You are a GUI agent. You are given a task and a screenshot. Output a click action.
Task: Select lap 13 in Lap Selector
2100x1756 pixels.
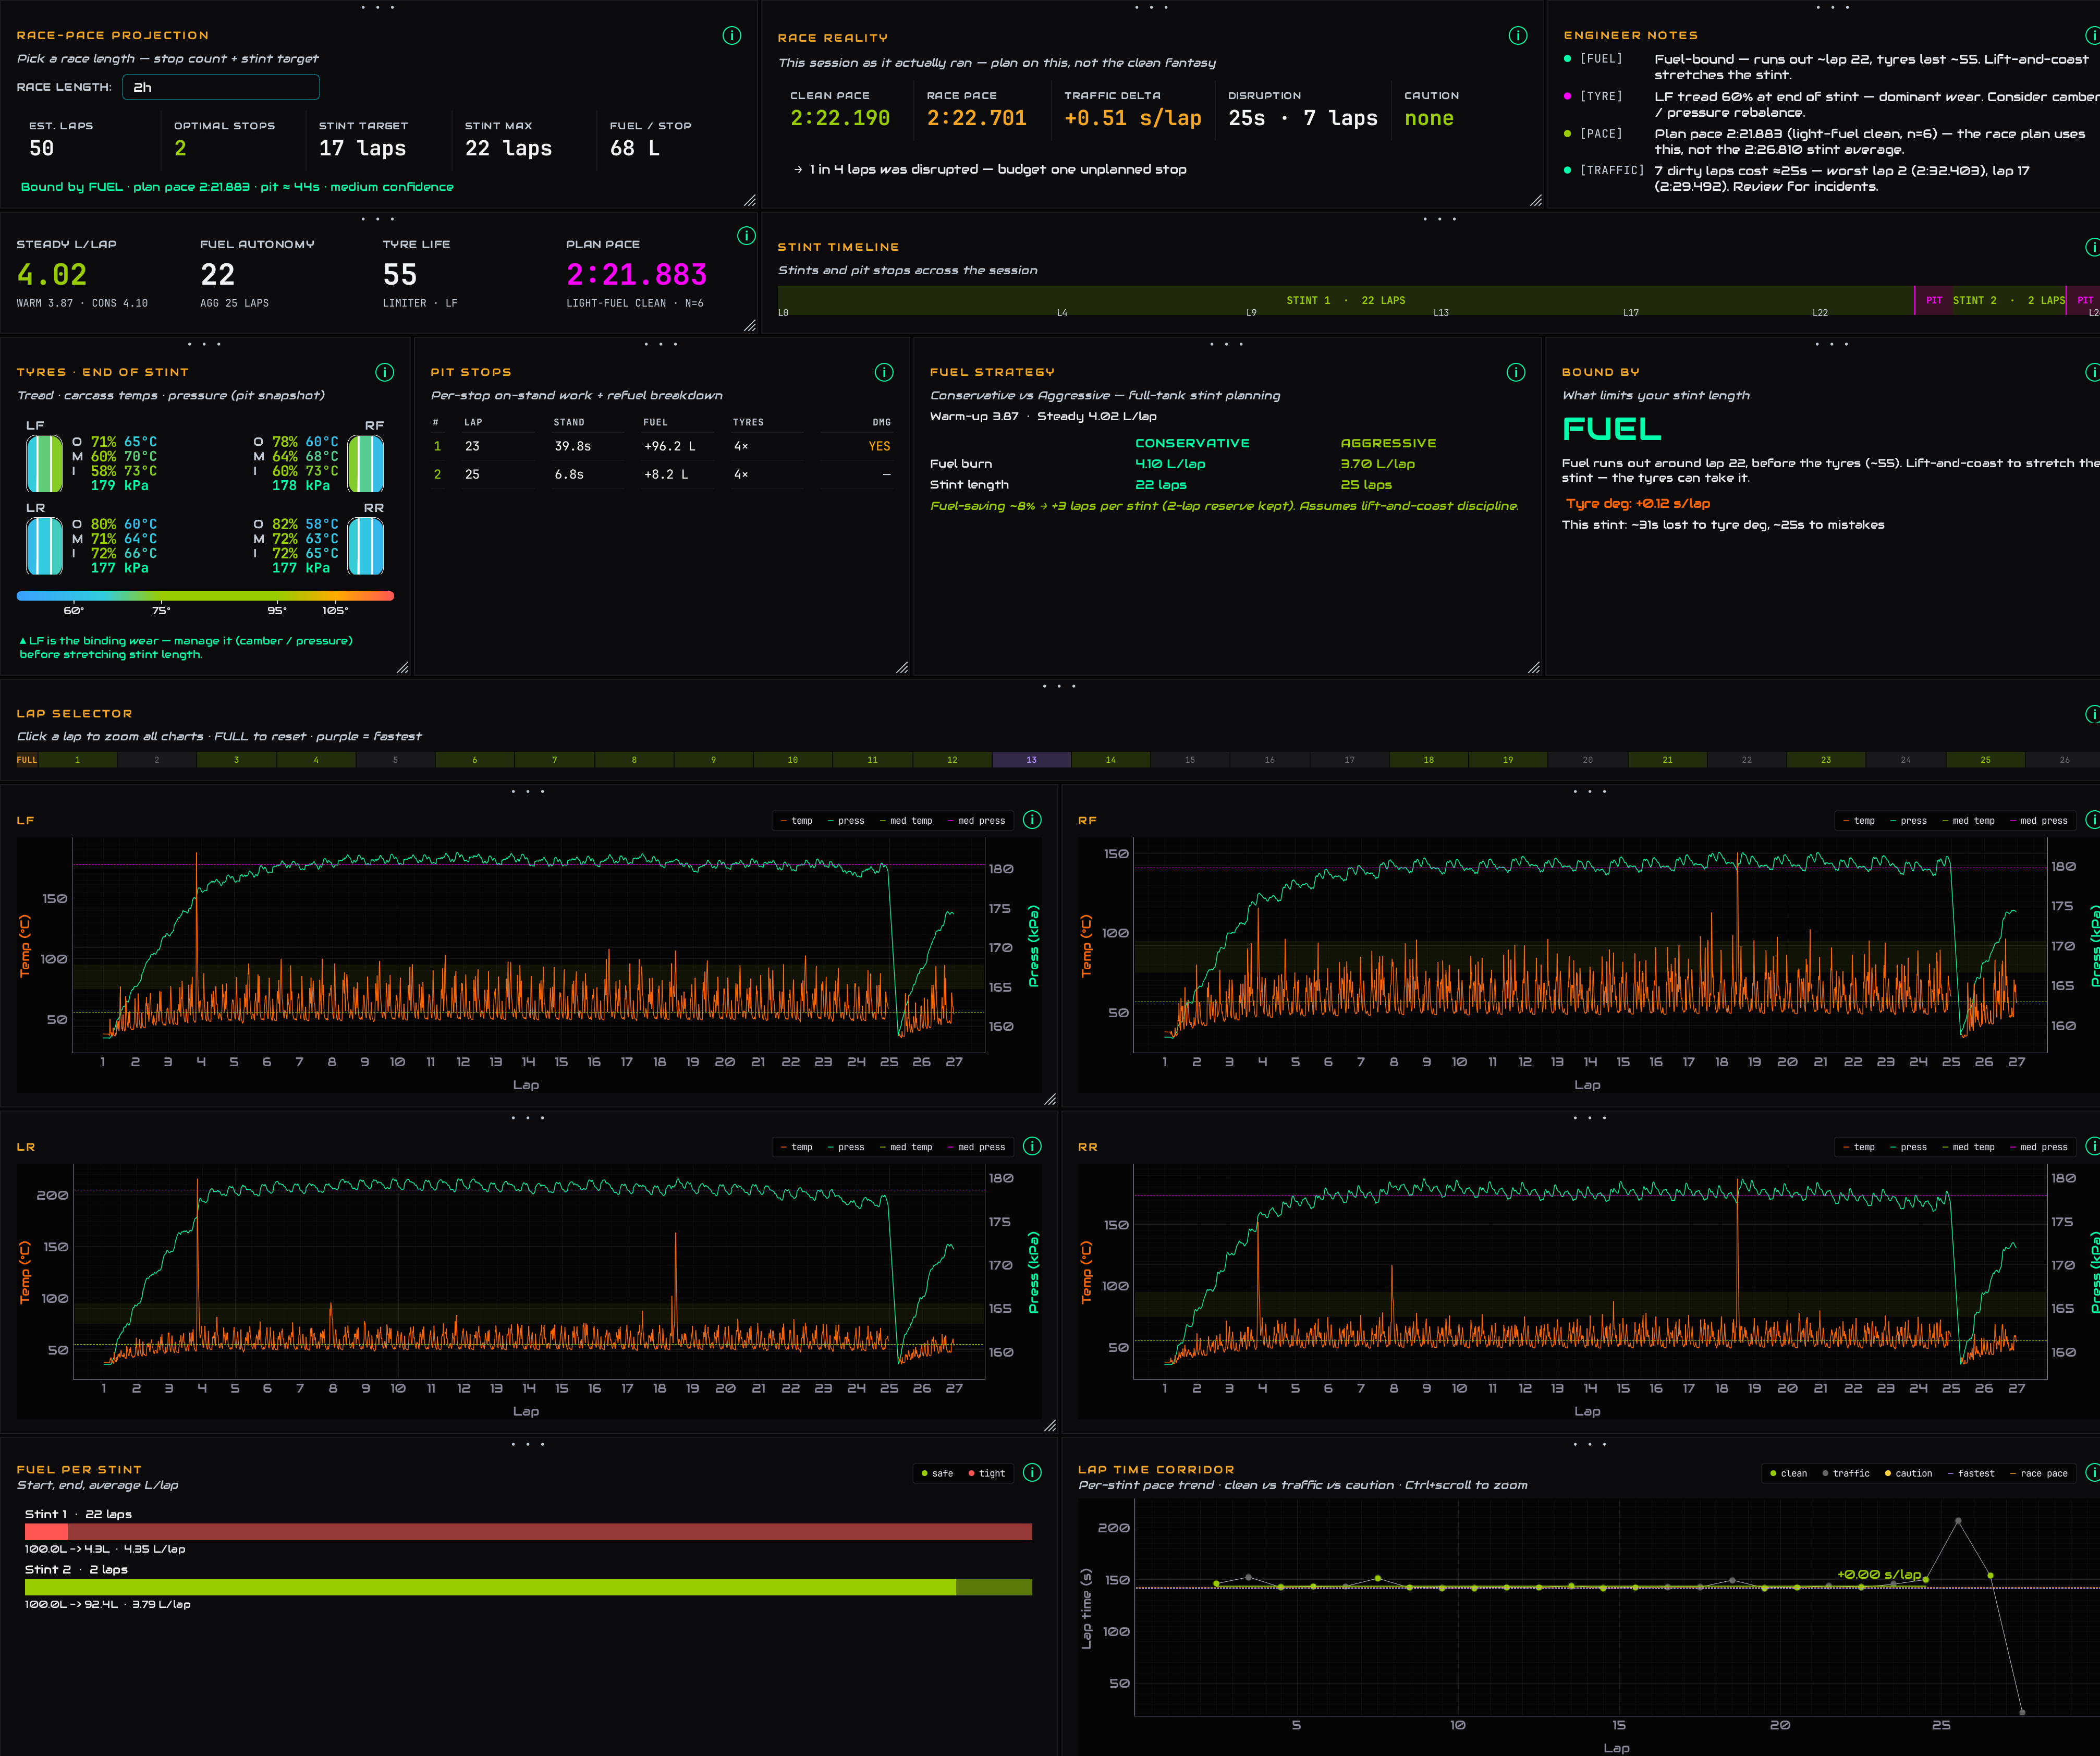[x=1031, y=760]
